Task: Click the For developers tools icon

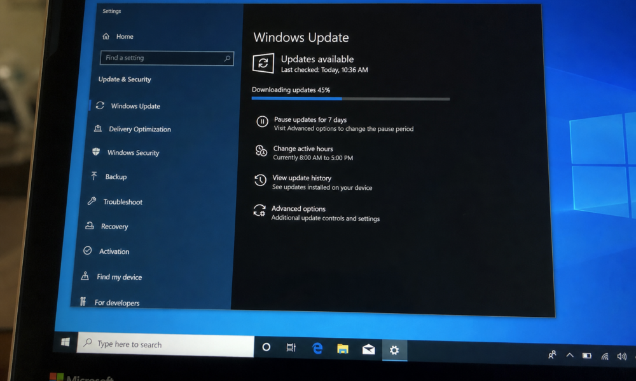Action: [x=83, y=301]
